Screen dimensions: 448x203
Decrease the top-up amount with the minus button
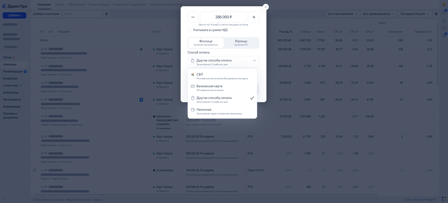193,17
